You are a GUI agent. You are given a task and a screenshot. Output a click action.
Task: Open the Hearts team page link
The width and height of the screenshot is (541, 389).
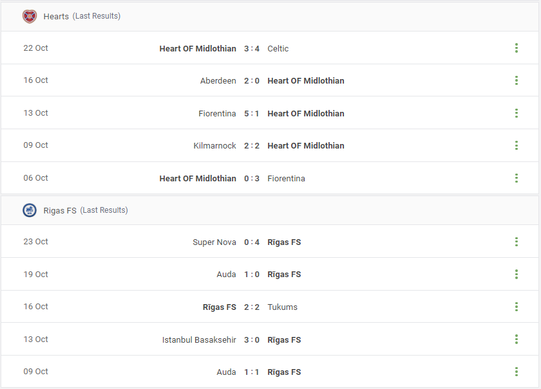click(56, 16)
